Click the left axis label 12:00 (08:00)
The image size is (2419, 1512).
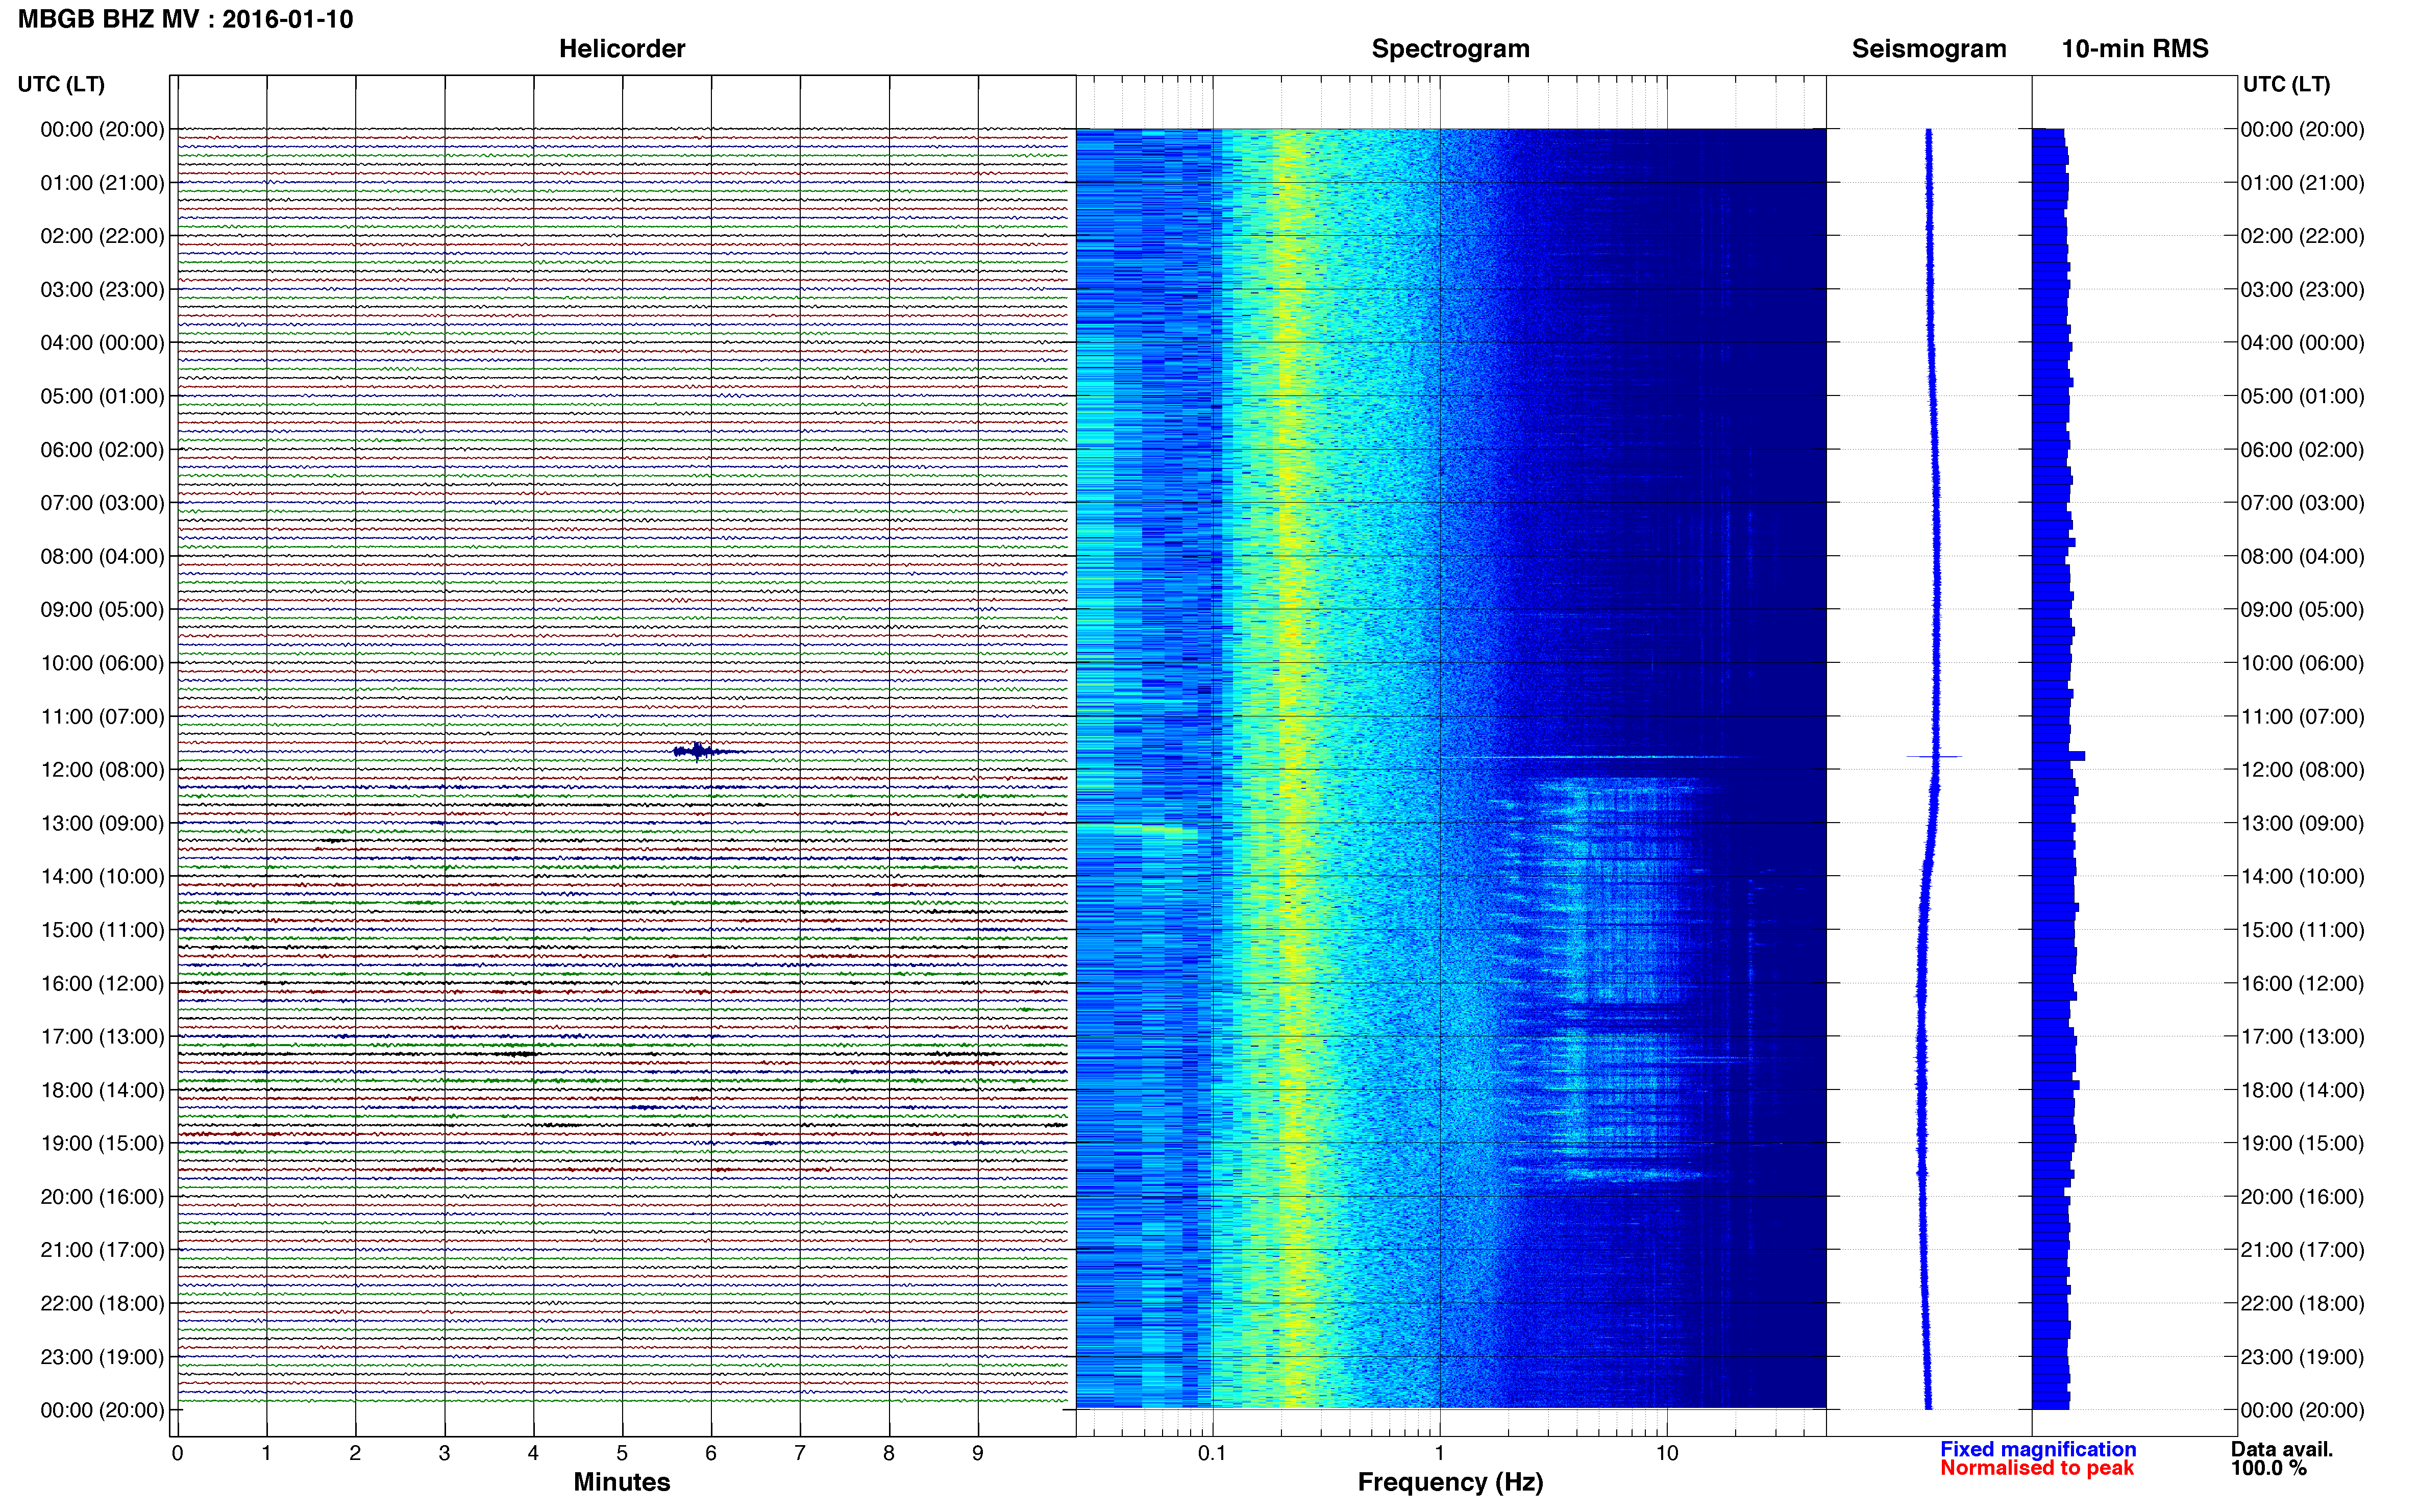[x=102, y=769]
